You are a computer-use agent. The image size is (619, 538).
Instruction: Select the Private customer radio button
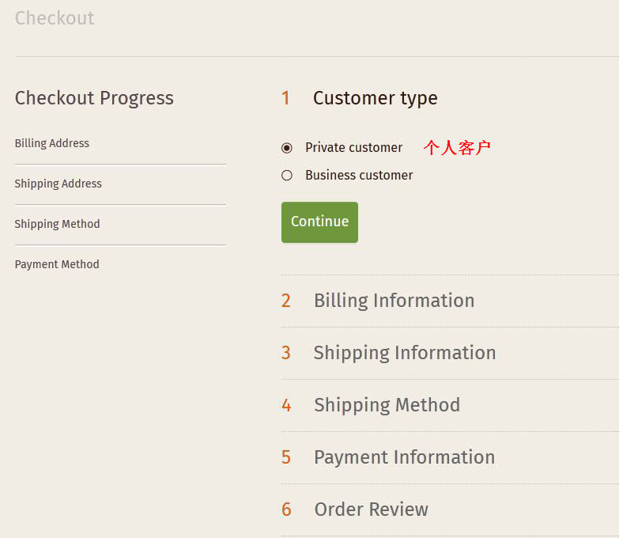(287, 148)
